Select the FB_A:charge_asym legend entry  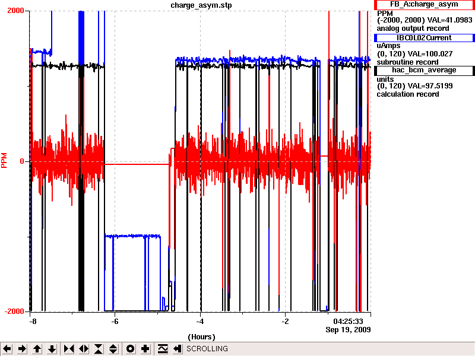click(x=424, y=5)
